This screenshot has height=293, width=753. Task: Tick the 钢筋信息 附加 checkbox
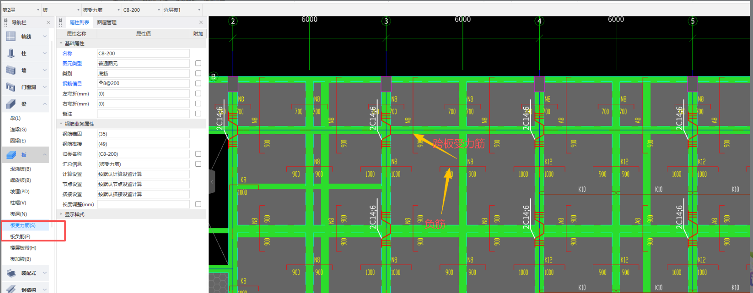[198, 83]
